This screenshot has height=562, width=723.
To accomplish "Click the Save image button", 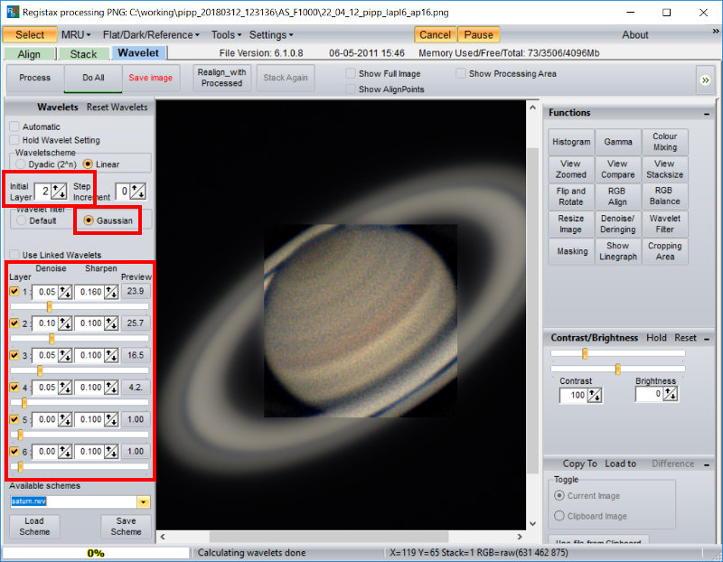I will pos(150,79).
